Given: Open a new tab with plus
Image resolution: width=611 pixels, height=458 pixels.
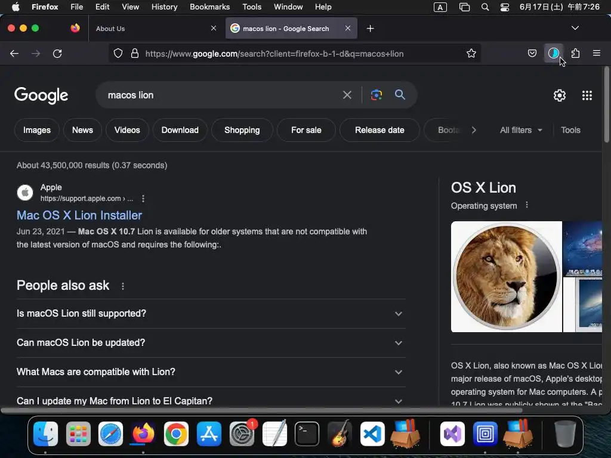Looking at the screenshot, I should pos(370,29).
